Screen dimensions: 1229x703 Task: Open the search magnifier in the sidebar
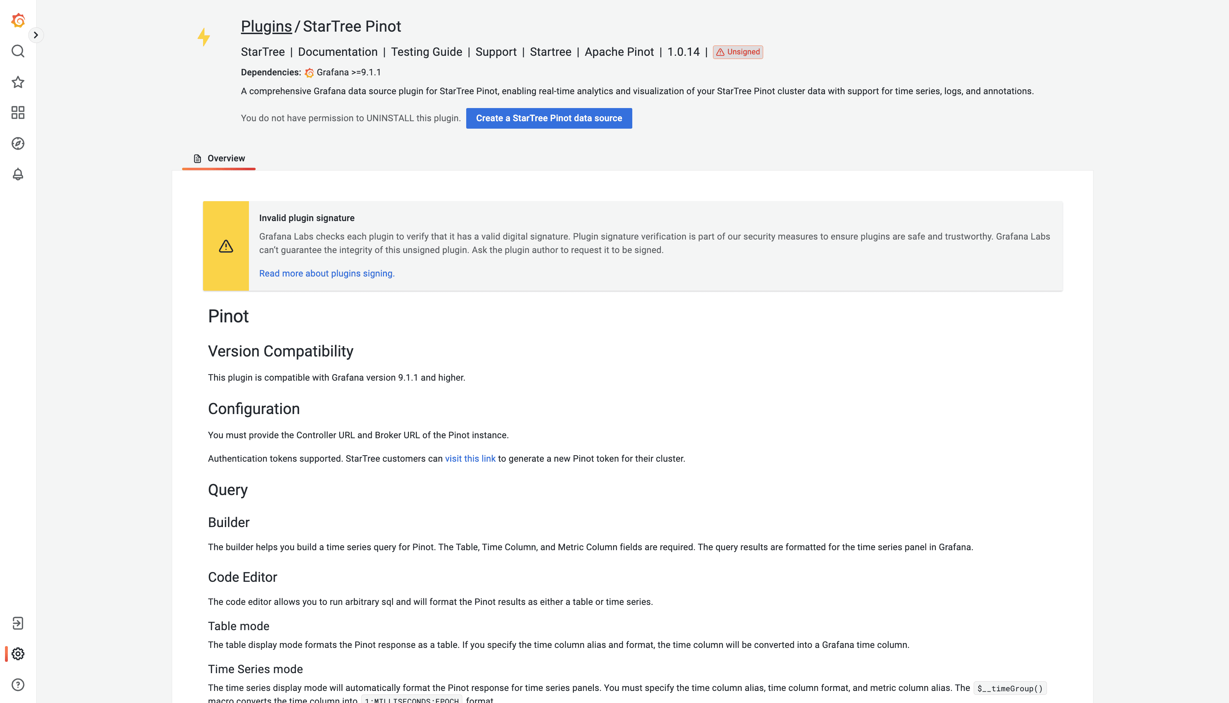coord(18,51)
